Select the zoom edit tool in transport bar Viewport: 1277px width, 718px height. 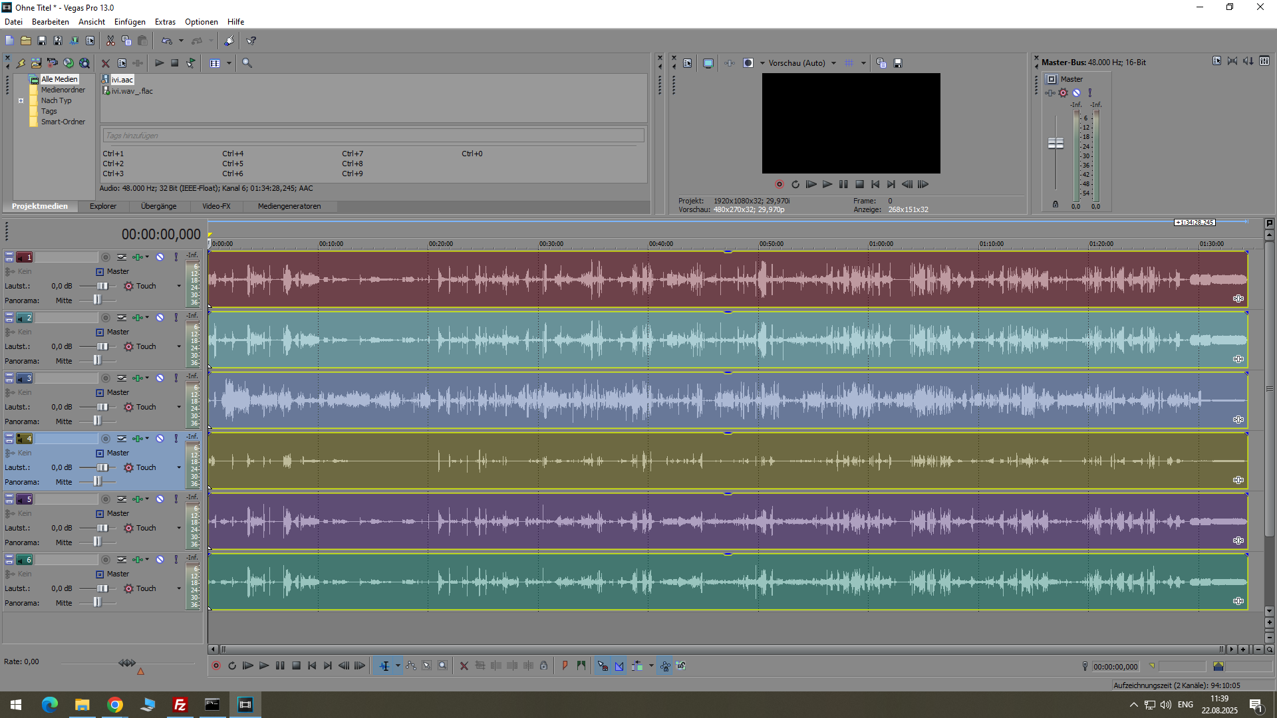click(443, 666)
